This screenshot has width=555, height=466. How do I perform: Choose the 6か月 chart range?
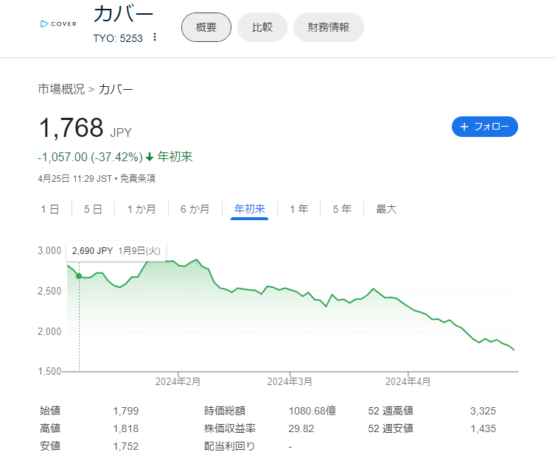(195, 209)
